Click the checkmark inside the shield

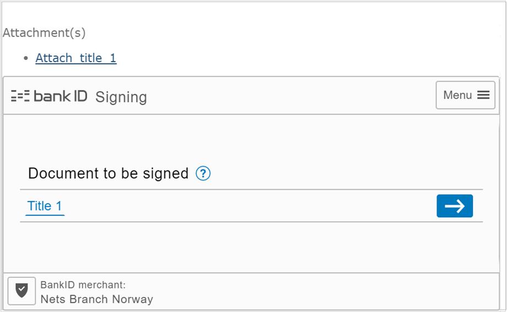21,289
